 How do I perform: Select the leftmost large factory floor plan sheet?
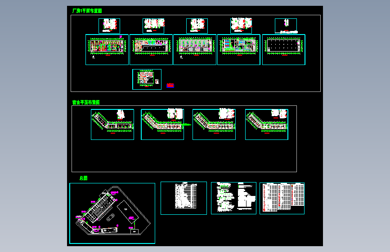coord(107,50)
